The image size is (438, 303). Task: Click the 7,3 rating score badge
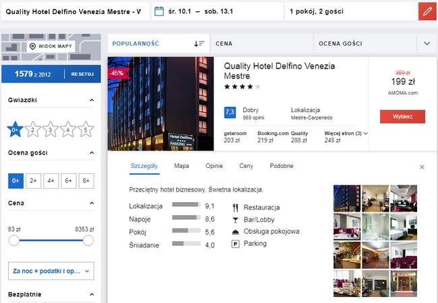tap(230, 112)
